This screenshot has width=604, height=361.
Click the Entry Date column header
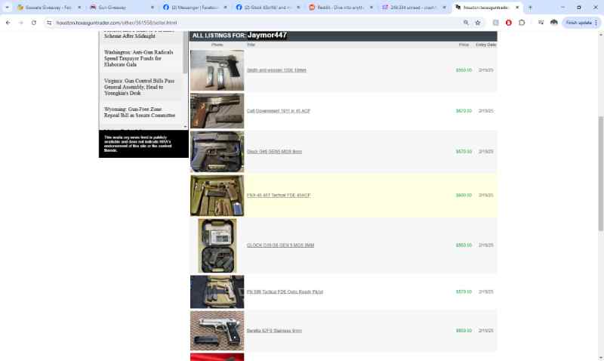pos(485,45)
